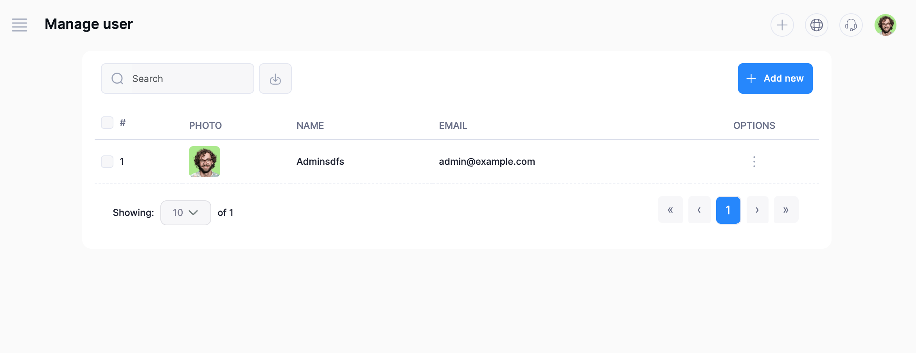Check the checkbox for row 1
This screenshot has width=916, height=353.
point(107,162)
